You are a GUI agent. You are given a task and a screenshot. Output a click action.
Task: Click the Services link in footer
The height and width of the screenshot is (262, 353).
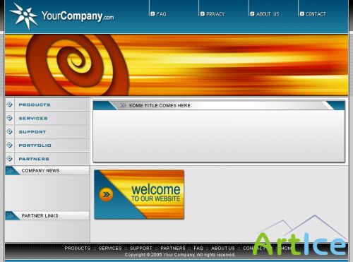pos(110,249)
